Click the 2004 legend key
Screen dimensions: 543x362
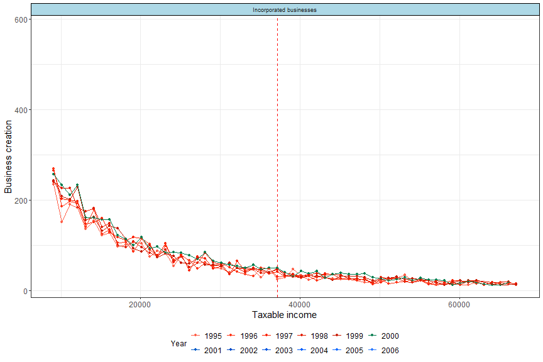(x=302, y=351)
